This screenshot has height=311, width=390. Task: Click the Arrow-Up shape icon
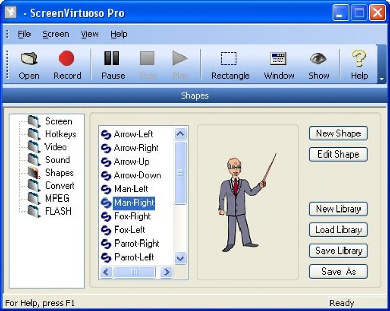[106, 162]
